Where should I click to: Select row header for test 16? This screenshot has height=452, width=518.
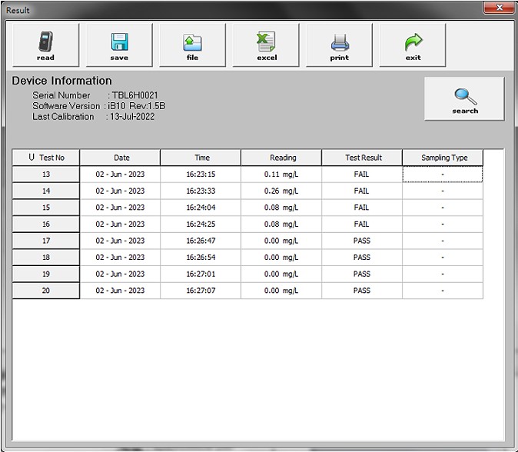(46, 224)
